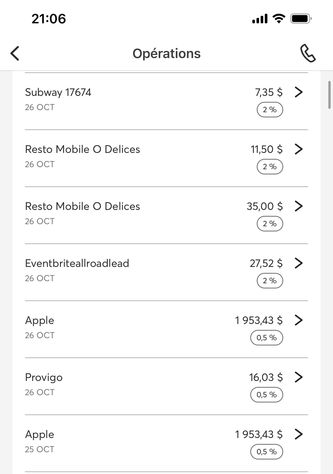Tap the phone call icon
The width and height of the screenshot is (333, 474).
coord(308,53)
